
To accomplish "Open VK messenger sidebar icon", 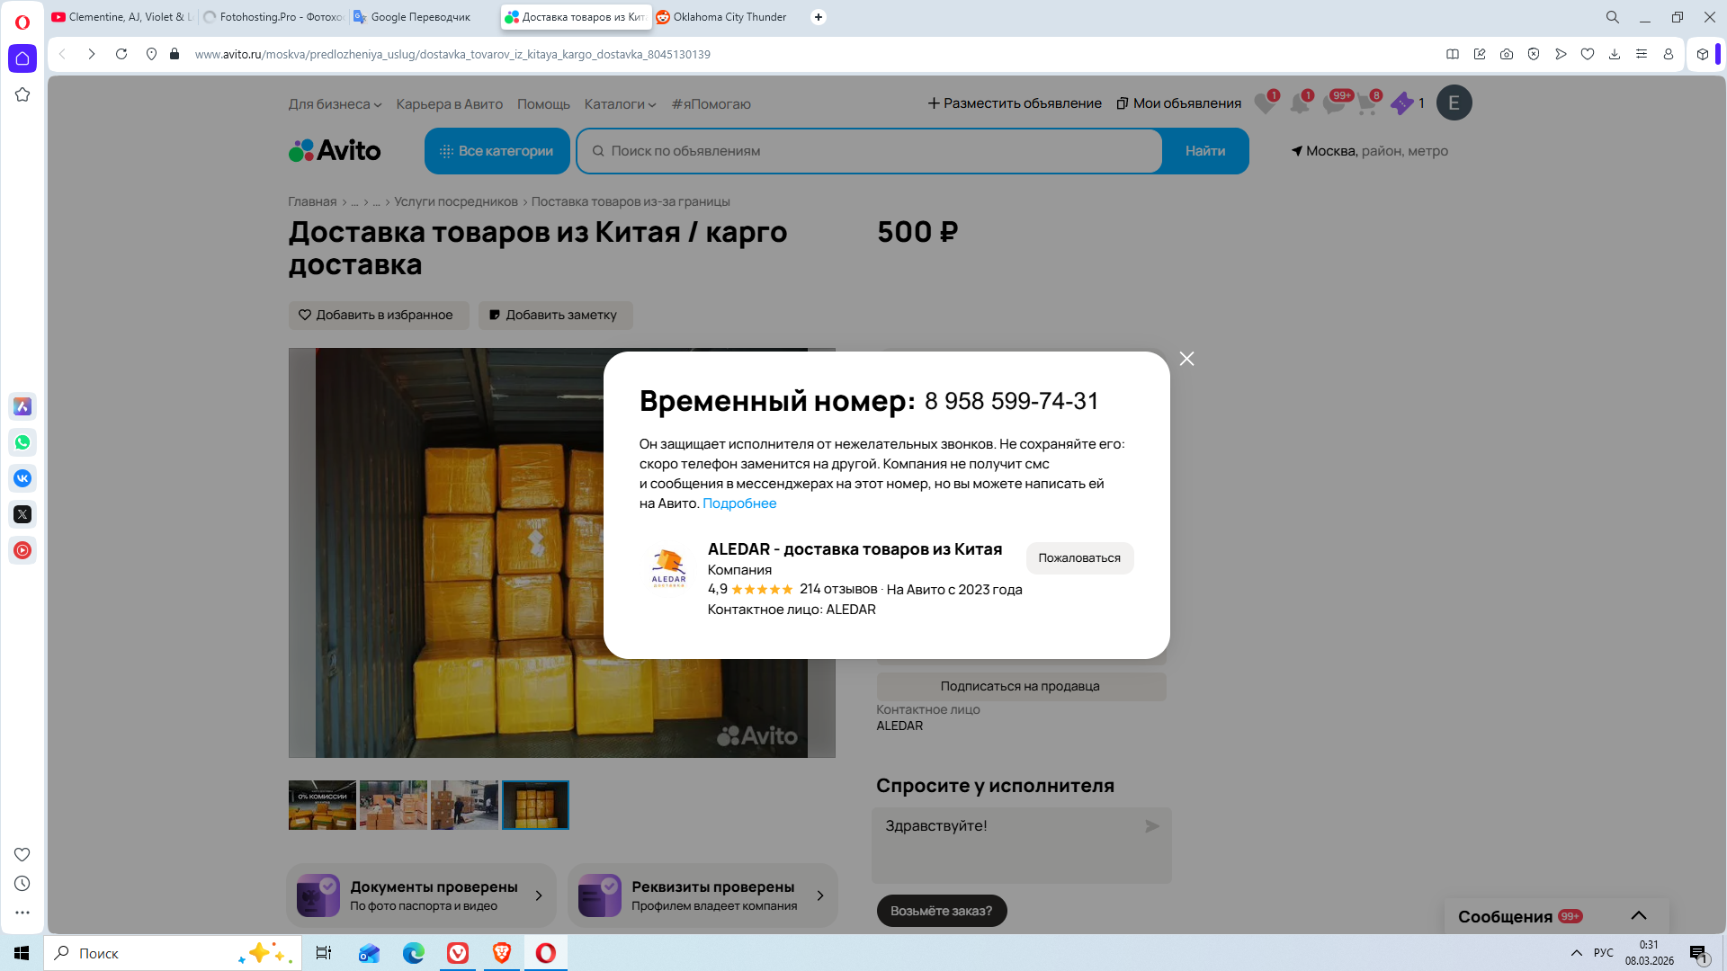I will click(22, 478).
